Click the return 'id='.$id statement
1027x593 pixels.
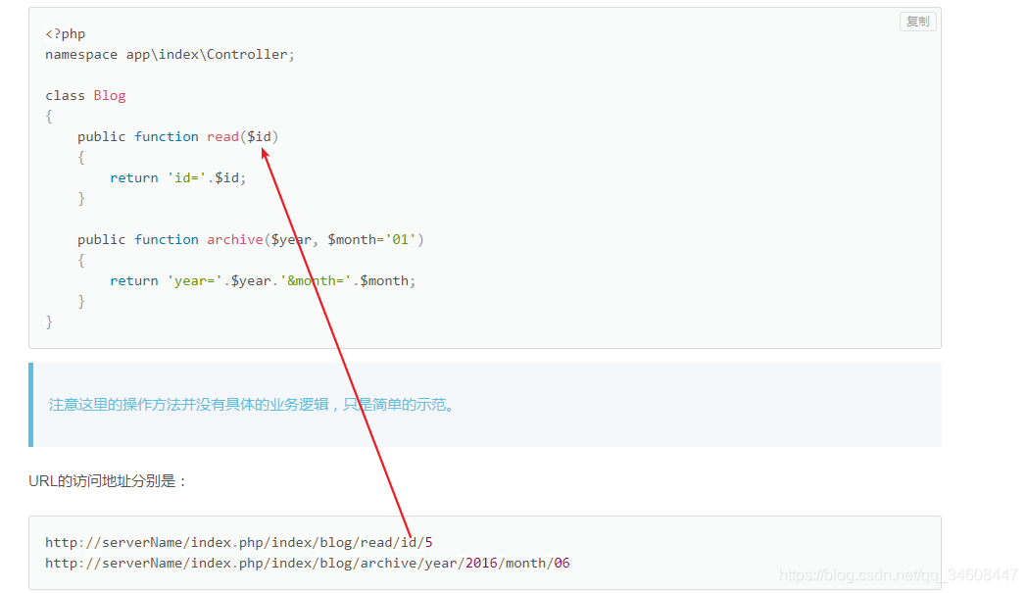tap(176, 177)
